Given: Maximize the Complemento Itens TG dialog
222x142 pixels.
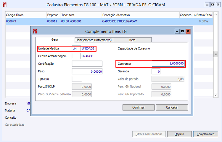Looking at the screenshot, I should point(182,31).
